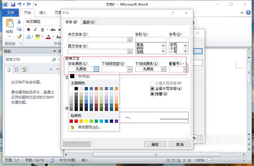Switch to the Home (开始) ribbon tab

point(27,12)
